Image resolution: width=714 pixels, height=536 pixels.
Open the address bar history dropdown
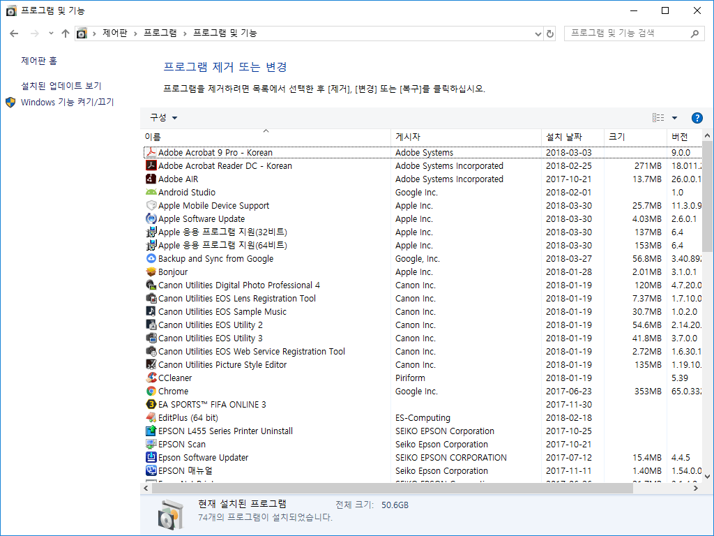click(538, 33)
